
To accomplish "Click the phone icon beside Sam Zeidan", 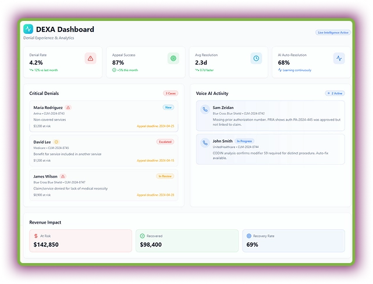I will [204, 109].
